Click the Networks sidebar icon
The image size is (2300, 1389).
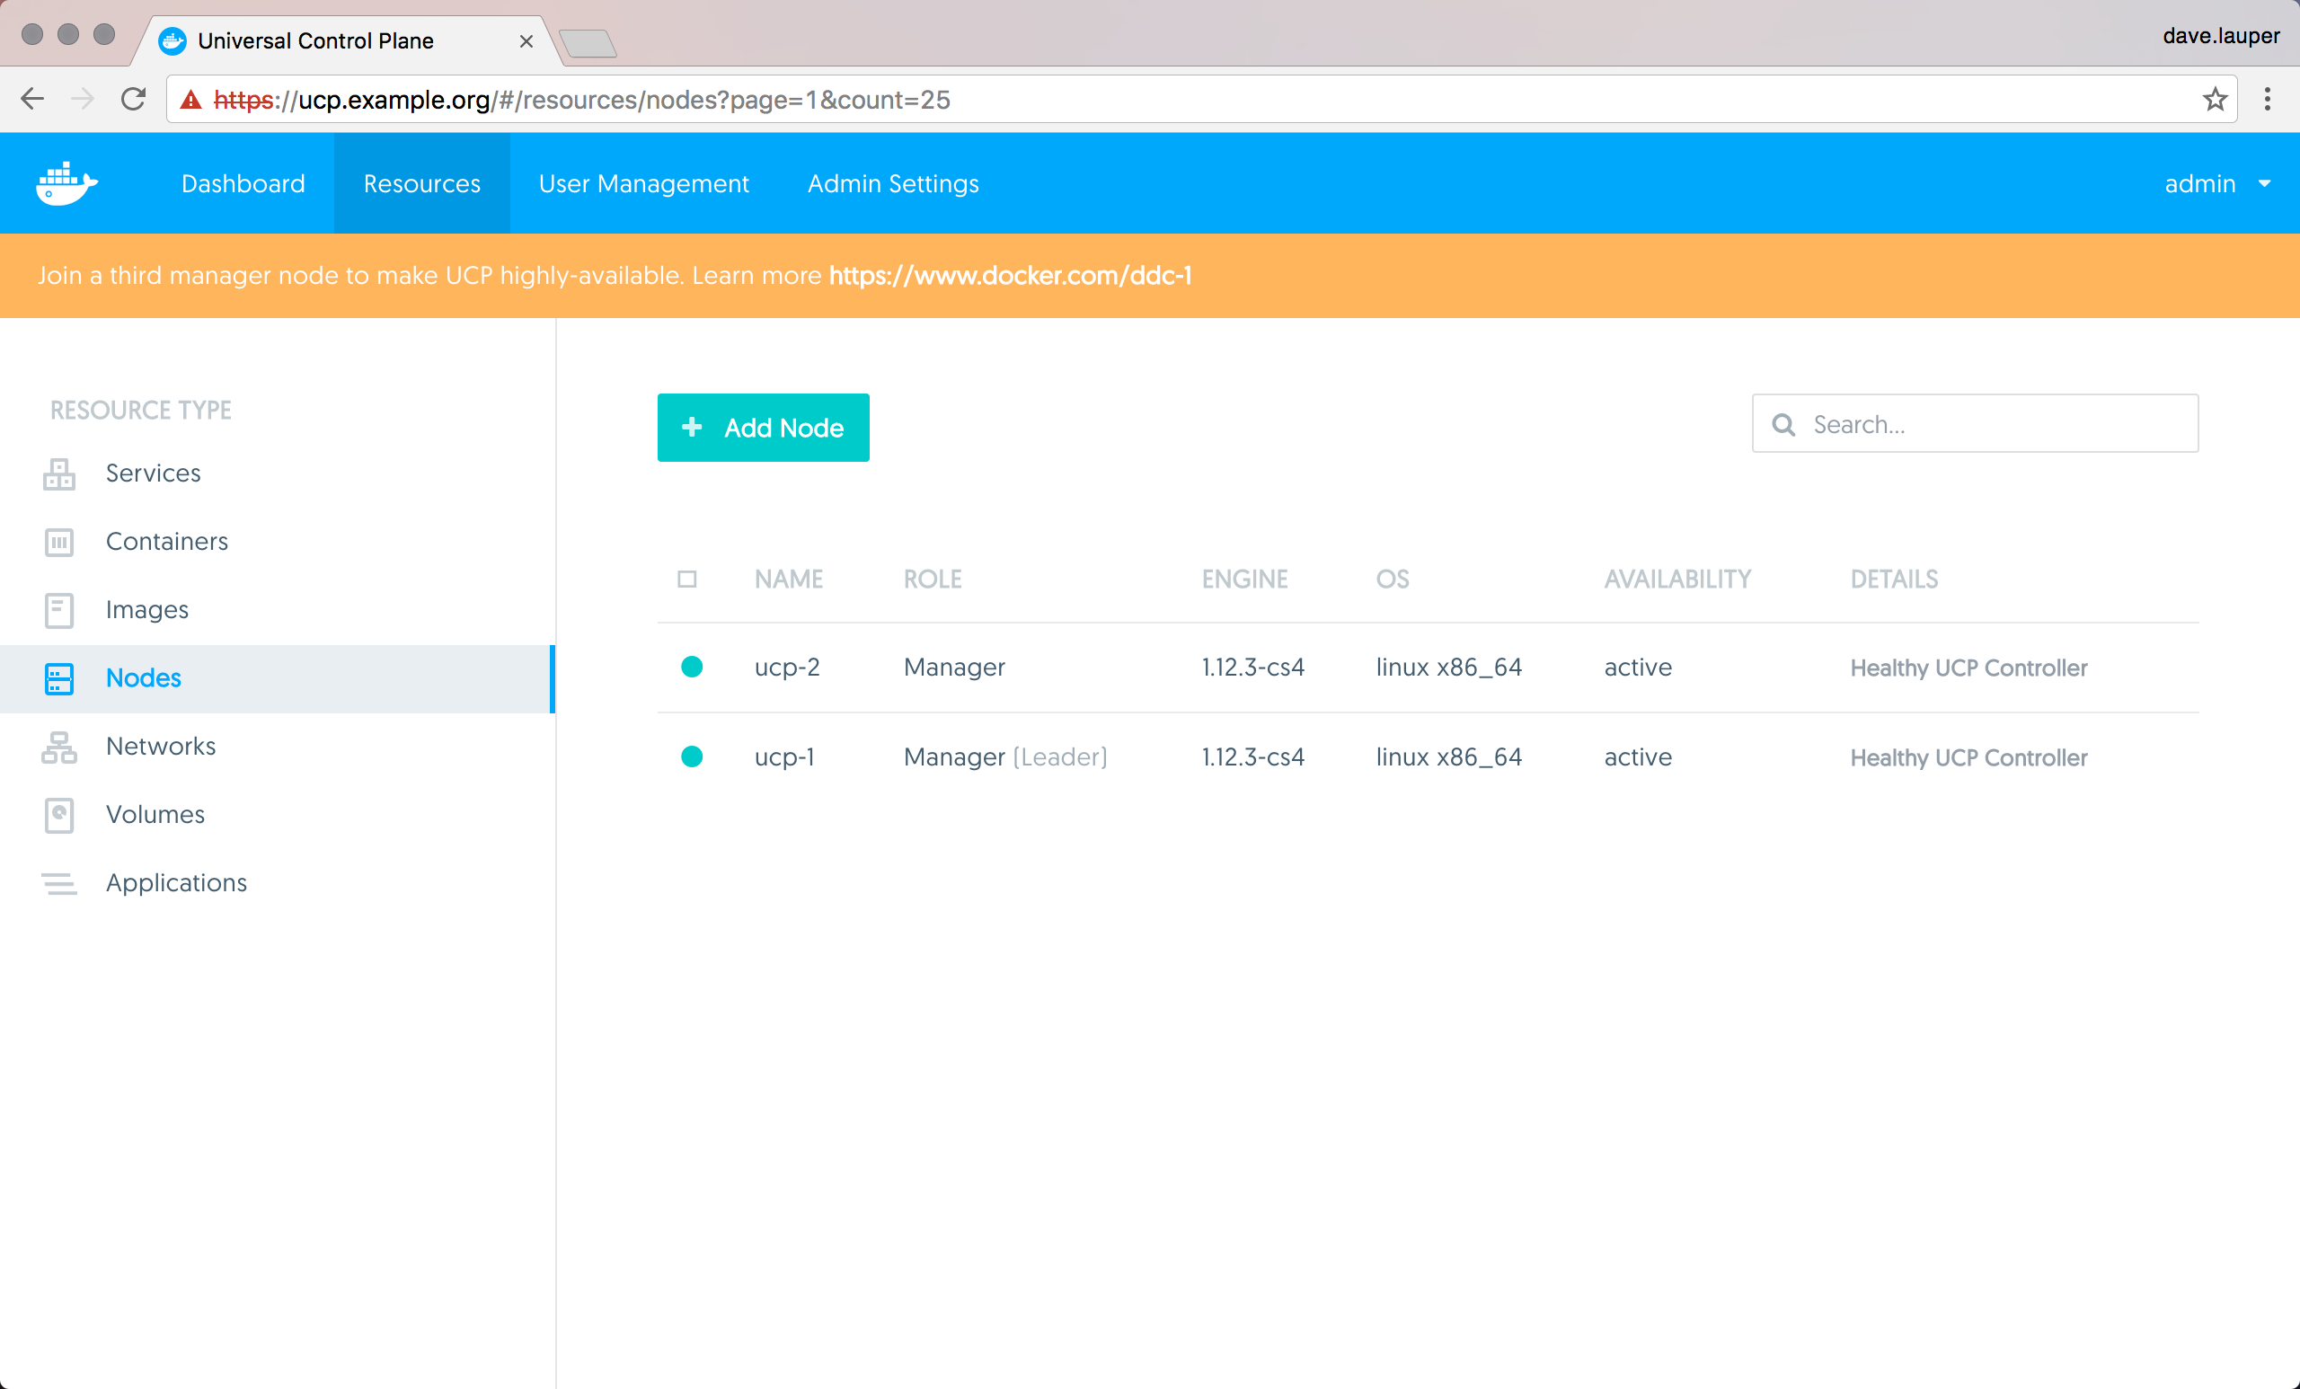pyautogui.click(x=58, y=747)
